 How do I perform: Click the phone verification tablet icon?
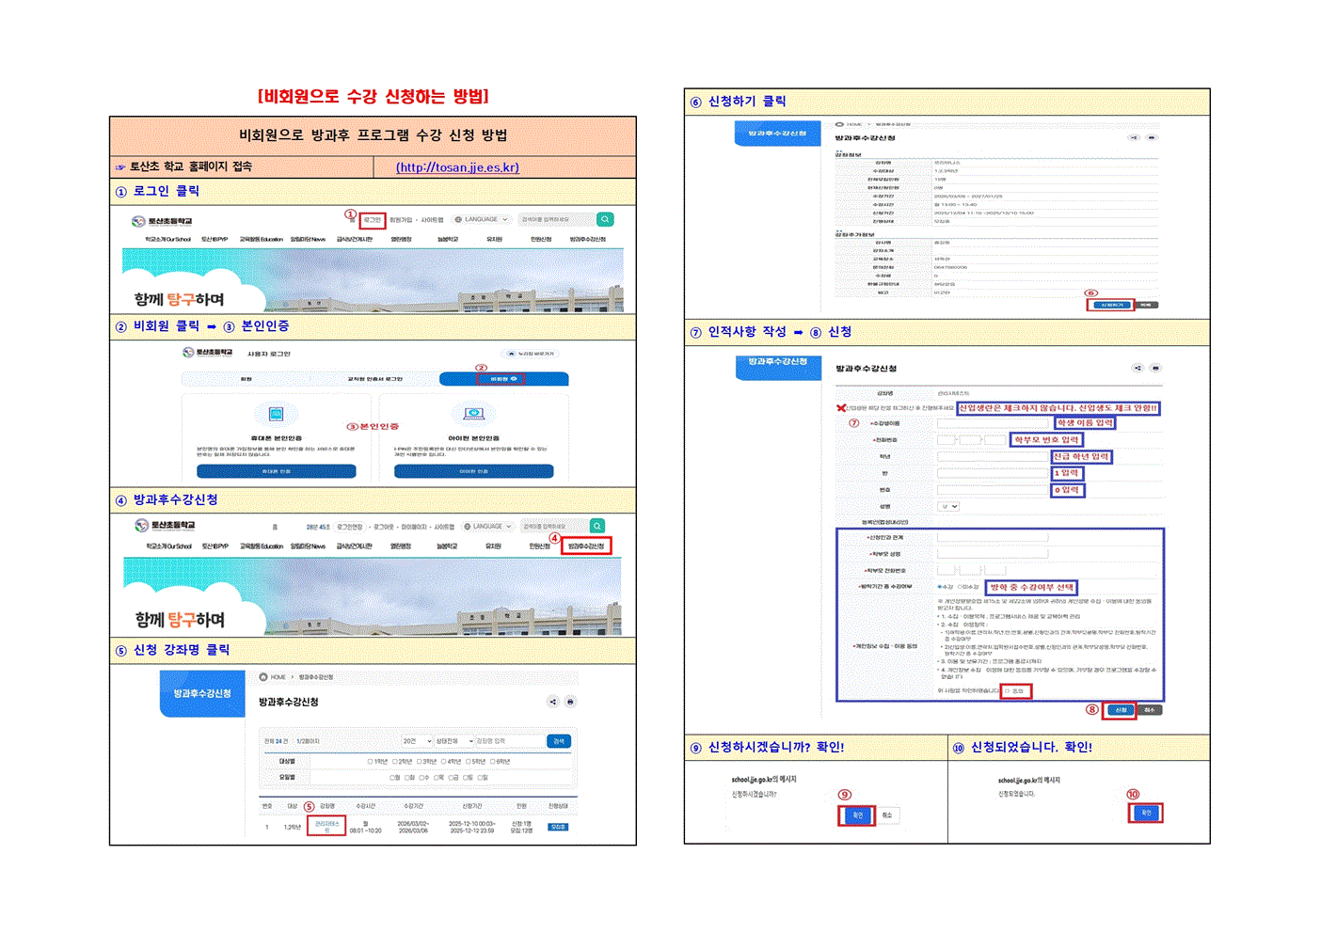pyautogui.click(x=276, y=414)
